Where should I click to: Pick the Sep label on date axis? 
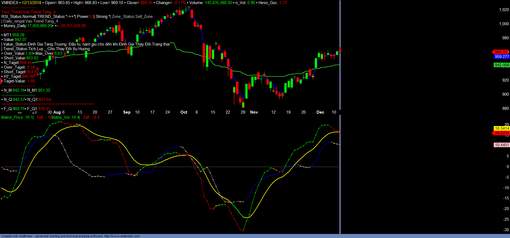tap(127, 112)
